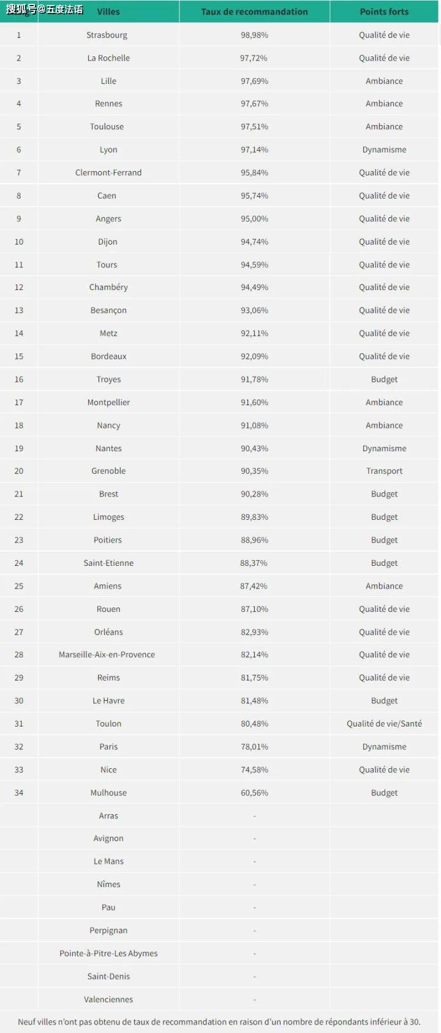Click the Valenciennes city cell
Viewport: 441px width, 1033px height.
pos(108,999)
